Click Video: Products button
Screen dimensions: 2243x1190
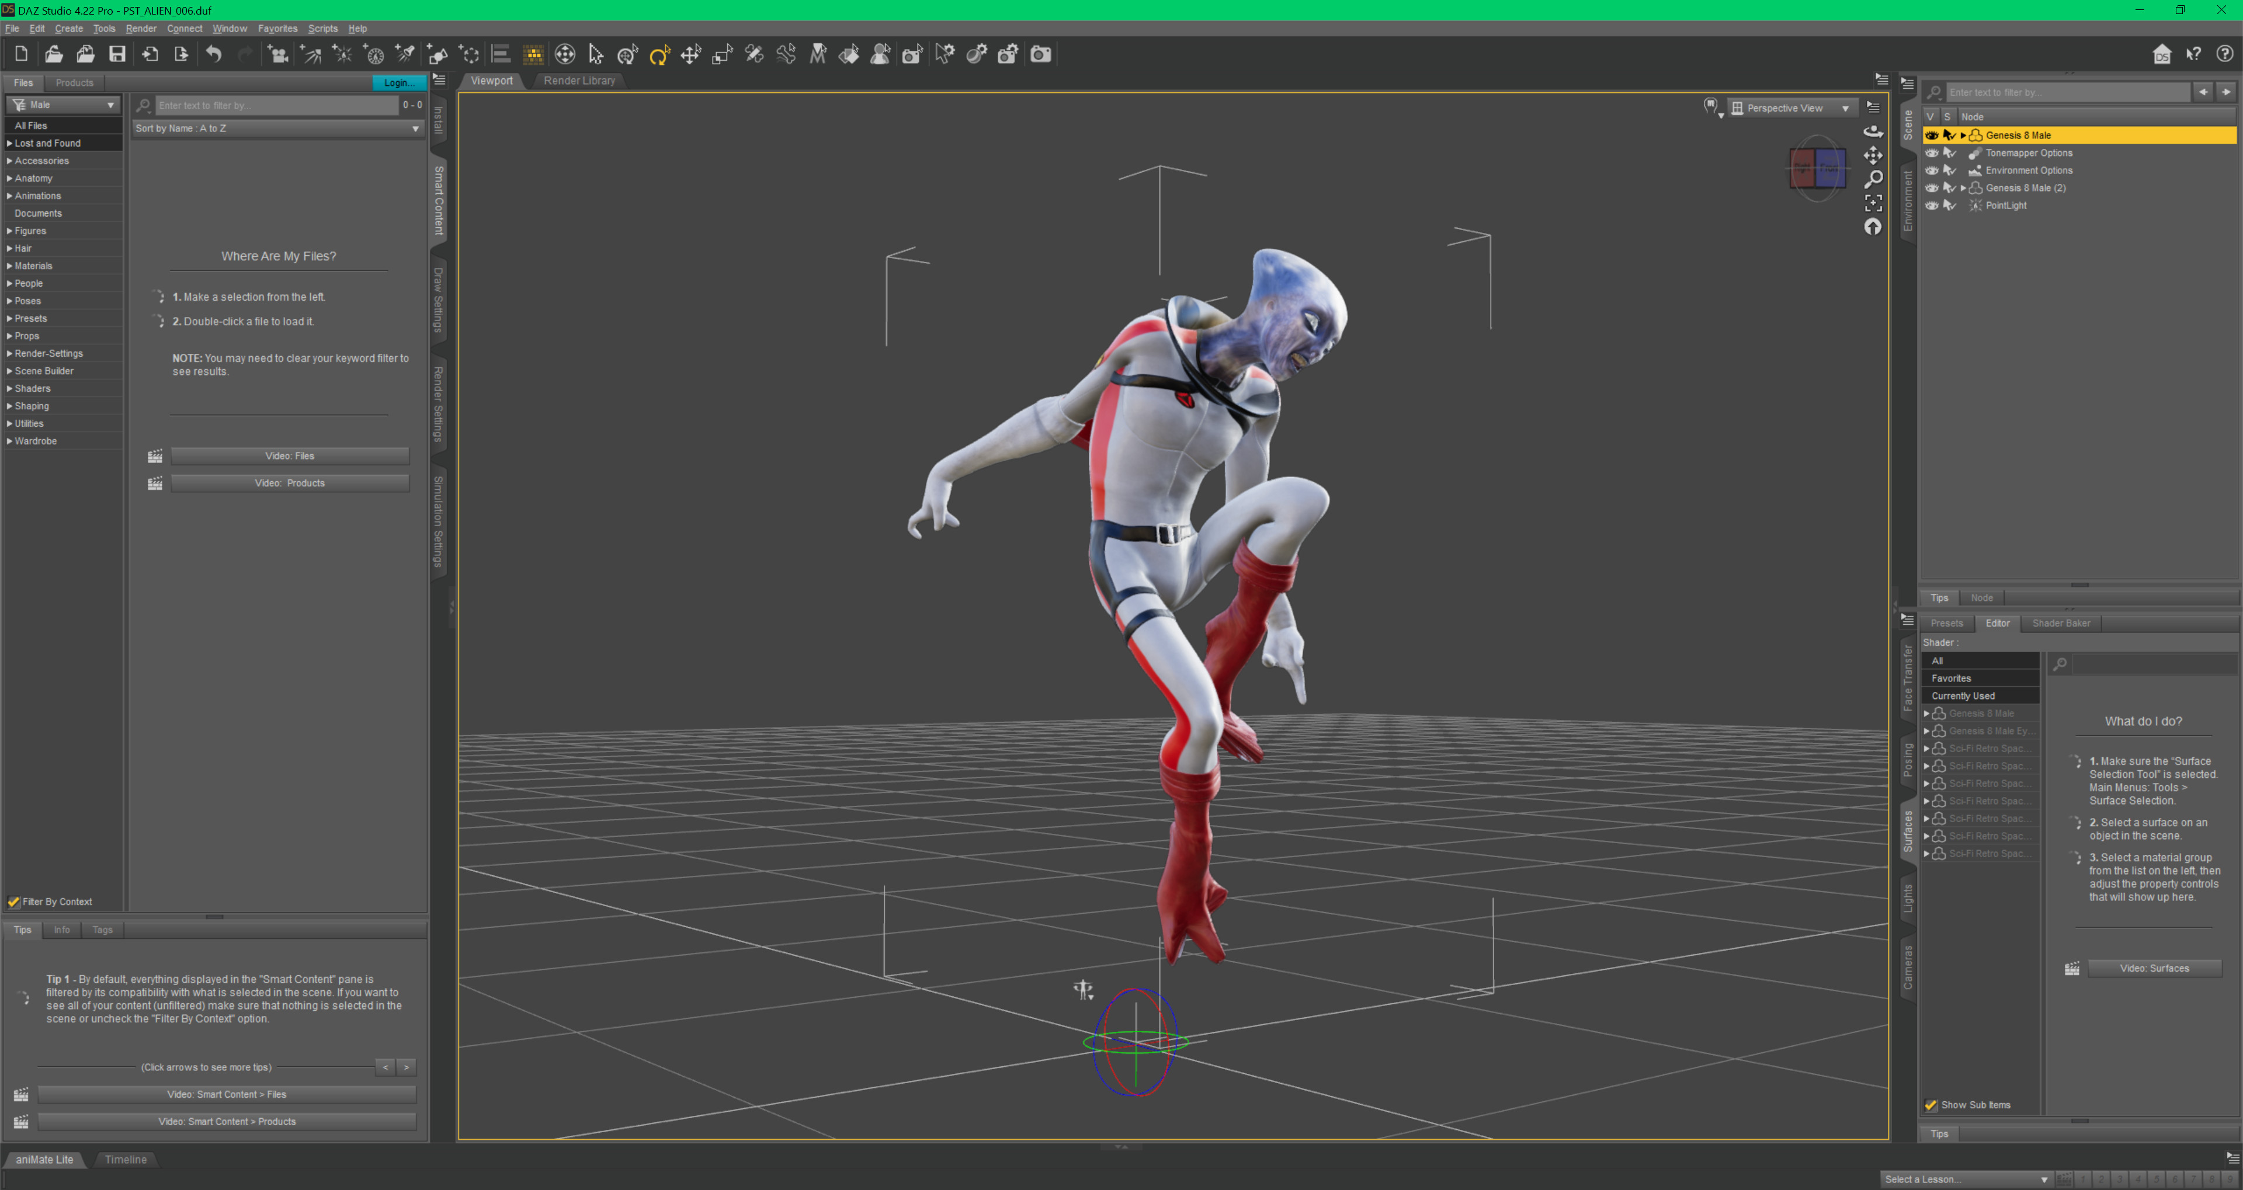pyautogui.click(x=290, y=482)
